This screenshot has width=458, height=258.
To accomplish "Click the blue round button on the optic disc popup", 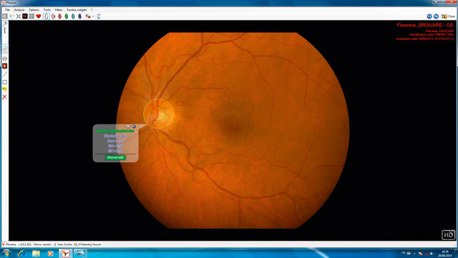I will tap(133, 126).
